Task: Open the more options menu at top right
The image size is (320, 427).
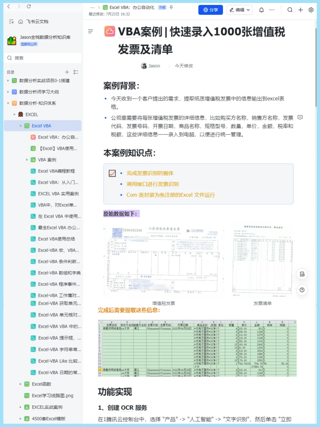Action: tap(272, 10)
